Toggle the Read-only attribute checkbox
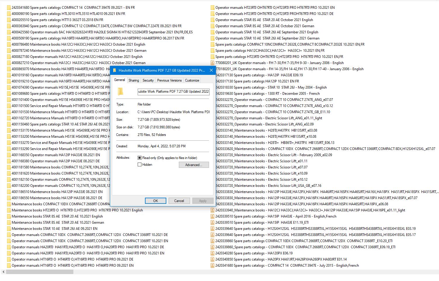This screenshot has width=439, height=281. 140,158
